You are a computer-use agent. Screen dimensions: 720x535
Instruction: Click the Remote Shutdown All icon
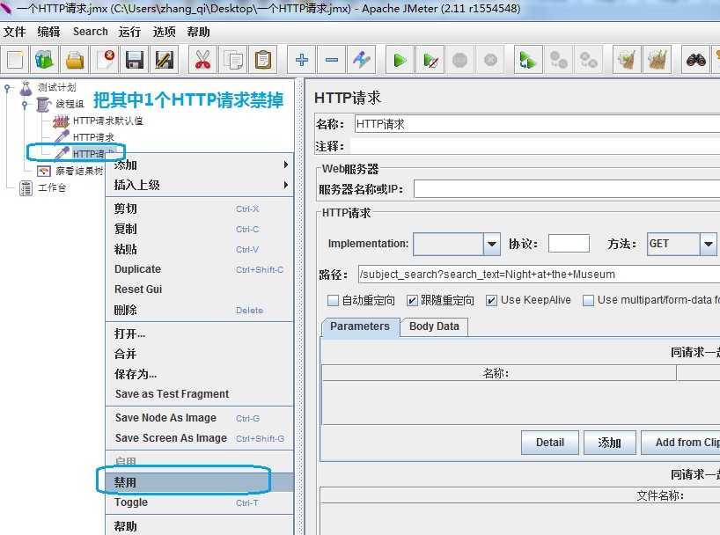point(588,60)
